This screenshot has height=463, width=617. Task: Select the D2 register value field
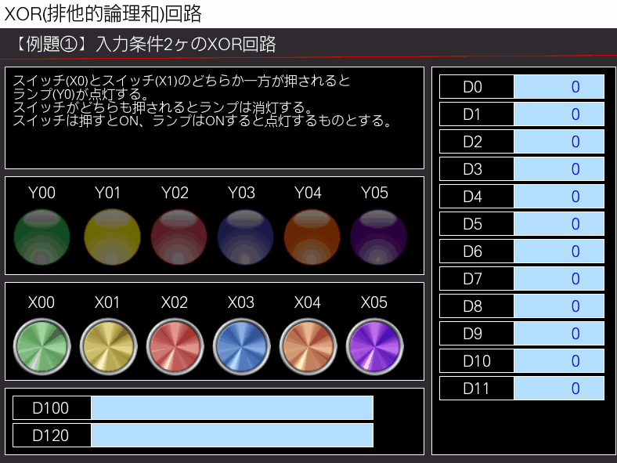(x=559, y=141)
